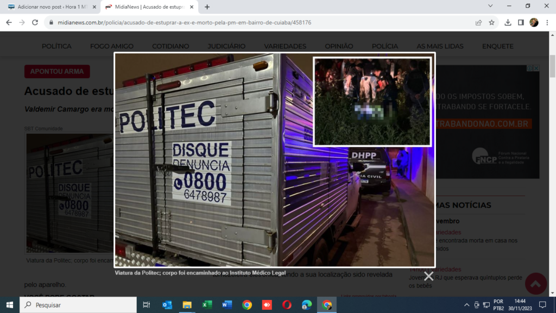The height and width of the screenshot is (313, 556).
Task: Bookmark page with the star icon
Action: coord(491,22)
